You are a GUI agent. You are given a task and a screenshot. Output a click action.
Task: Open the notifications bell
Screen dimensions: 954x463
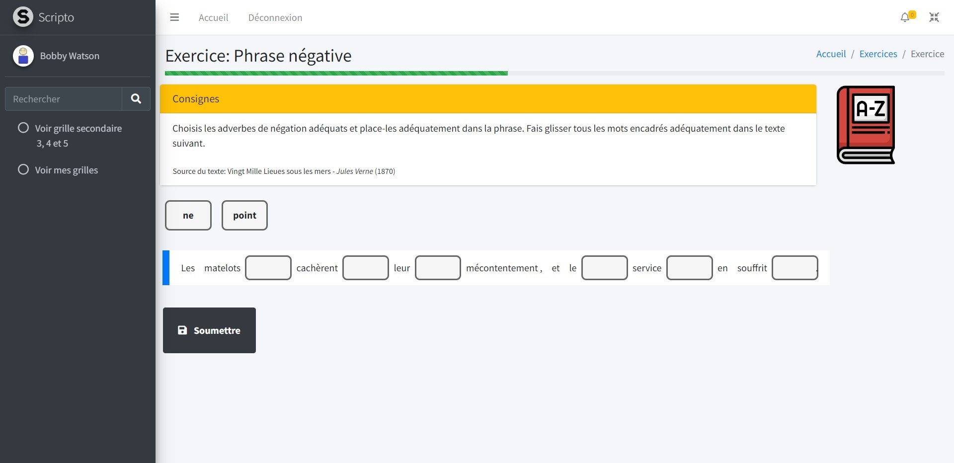[x=905, y=17]
